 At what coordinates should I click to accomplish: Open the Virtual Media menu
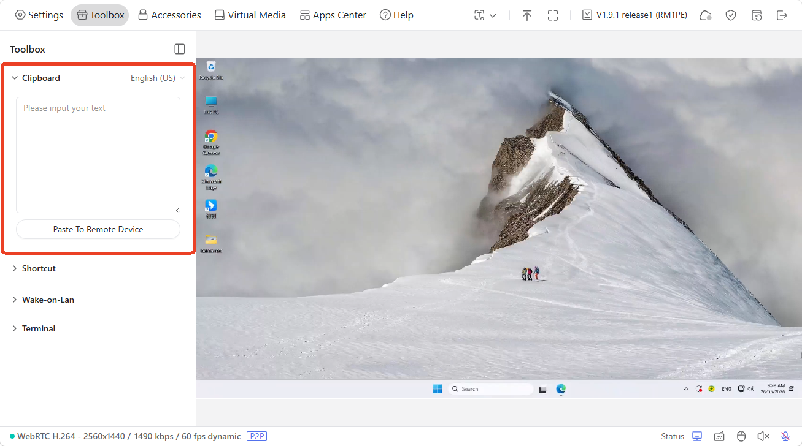(x=250, y=15)
